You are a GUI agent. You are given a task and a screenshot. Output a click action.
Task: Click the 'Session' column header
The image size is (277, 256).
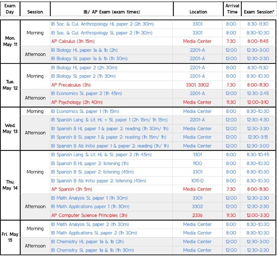click(35, 9)
